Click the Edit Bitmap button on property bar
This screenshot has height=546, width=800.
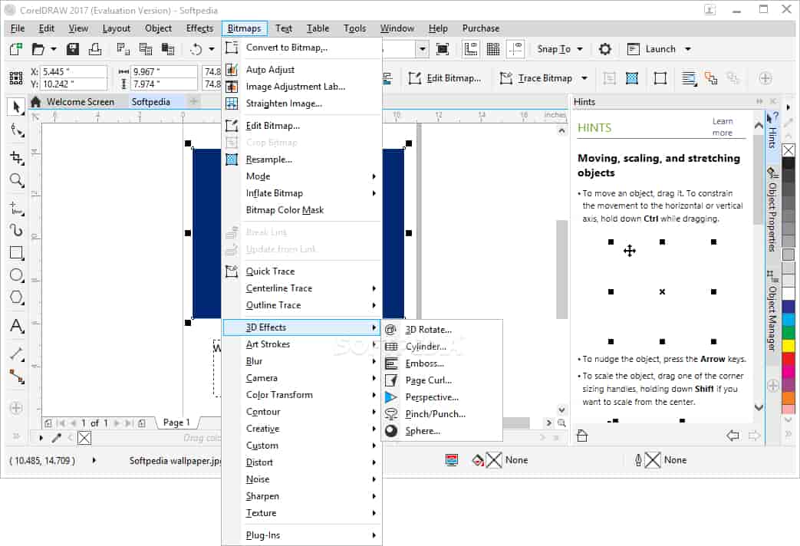pyautogui.click(x=445, y=78)
